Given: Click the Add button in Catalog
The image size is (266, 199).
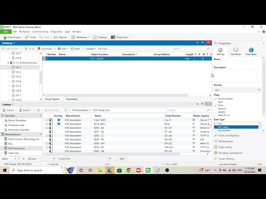Looking at the screenshot, I should coord(122,159).
